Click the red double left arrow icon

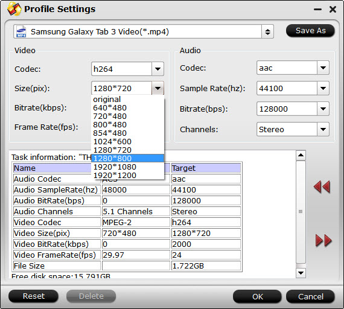(322, 186)
